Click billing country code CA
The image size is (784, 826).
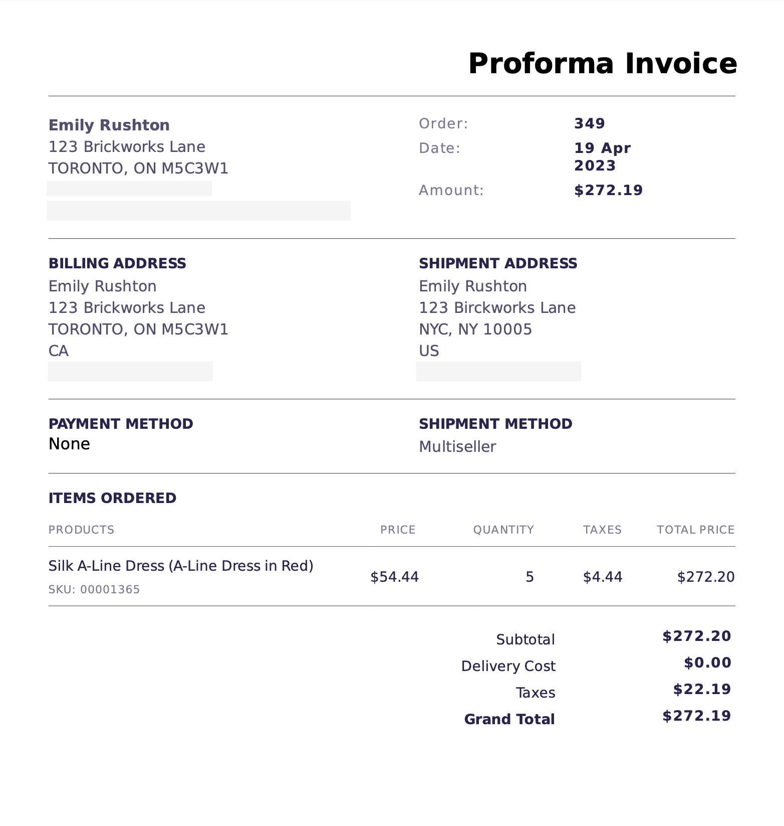(58, 351)
